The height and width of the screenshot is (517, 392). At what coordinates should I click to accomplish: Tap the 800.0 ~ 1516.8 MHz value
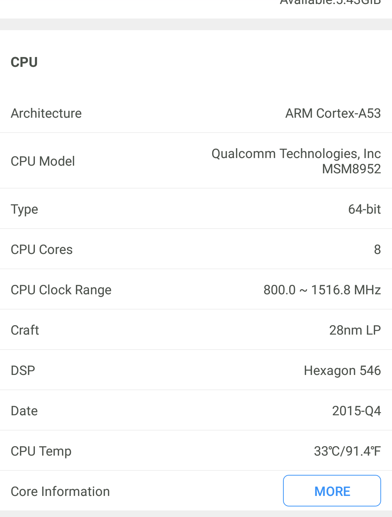point(322,290)
